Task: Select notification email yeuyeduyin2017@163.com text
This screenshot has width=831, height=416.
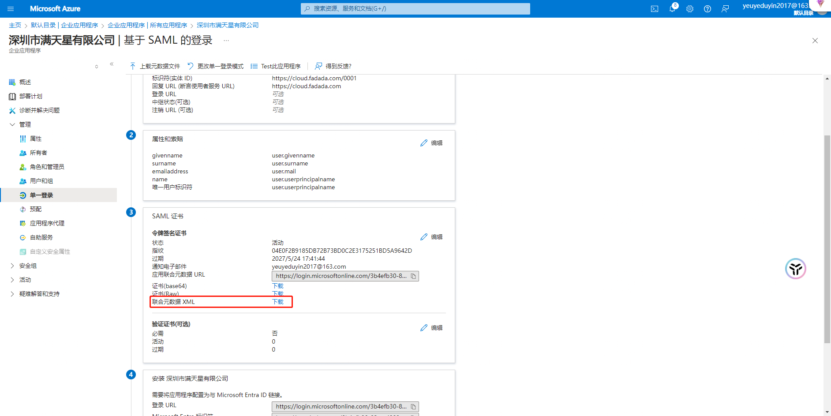Action: [309, 266]
